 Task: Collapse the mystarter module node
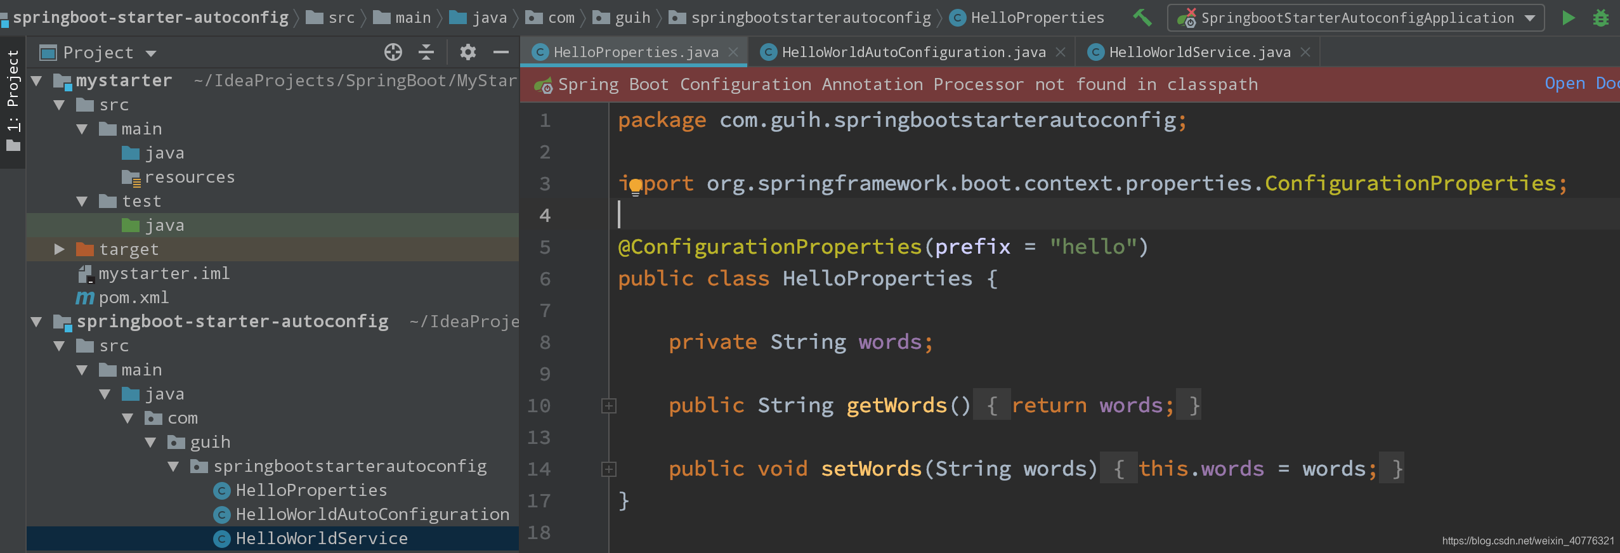coord(37,81)
